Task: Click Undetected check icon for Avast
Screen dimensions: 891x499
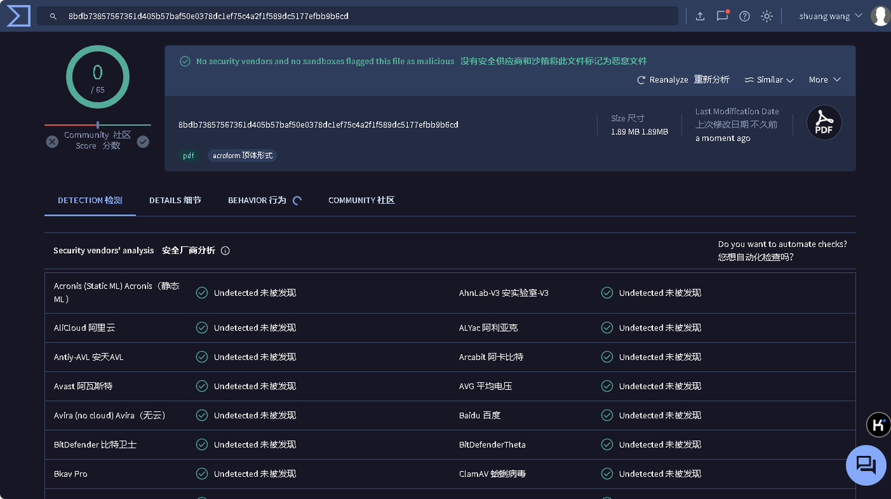Action: (x=202, y=386)
